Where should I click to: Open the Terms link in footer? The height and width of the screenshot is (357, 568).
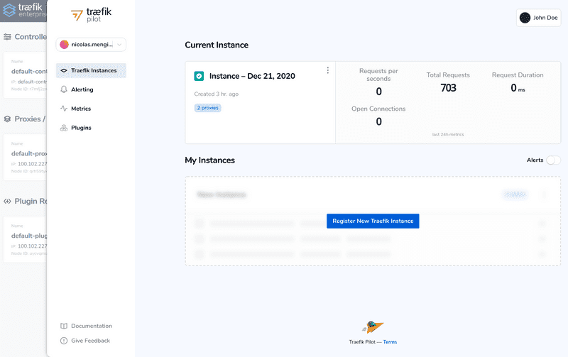[x=390, y=342]
